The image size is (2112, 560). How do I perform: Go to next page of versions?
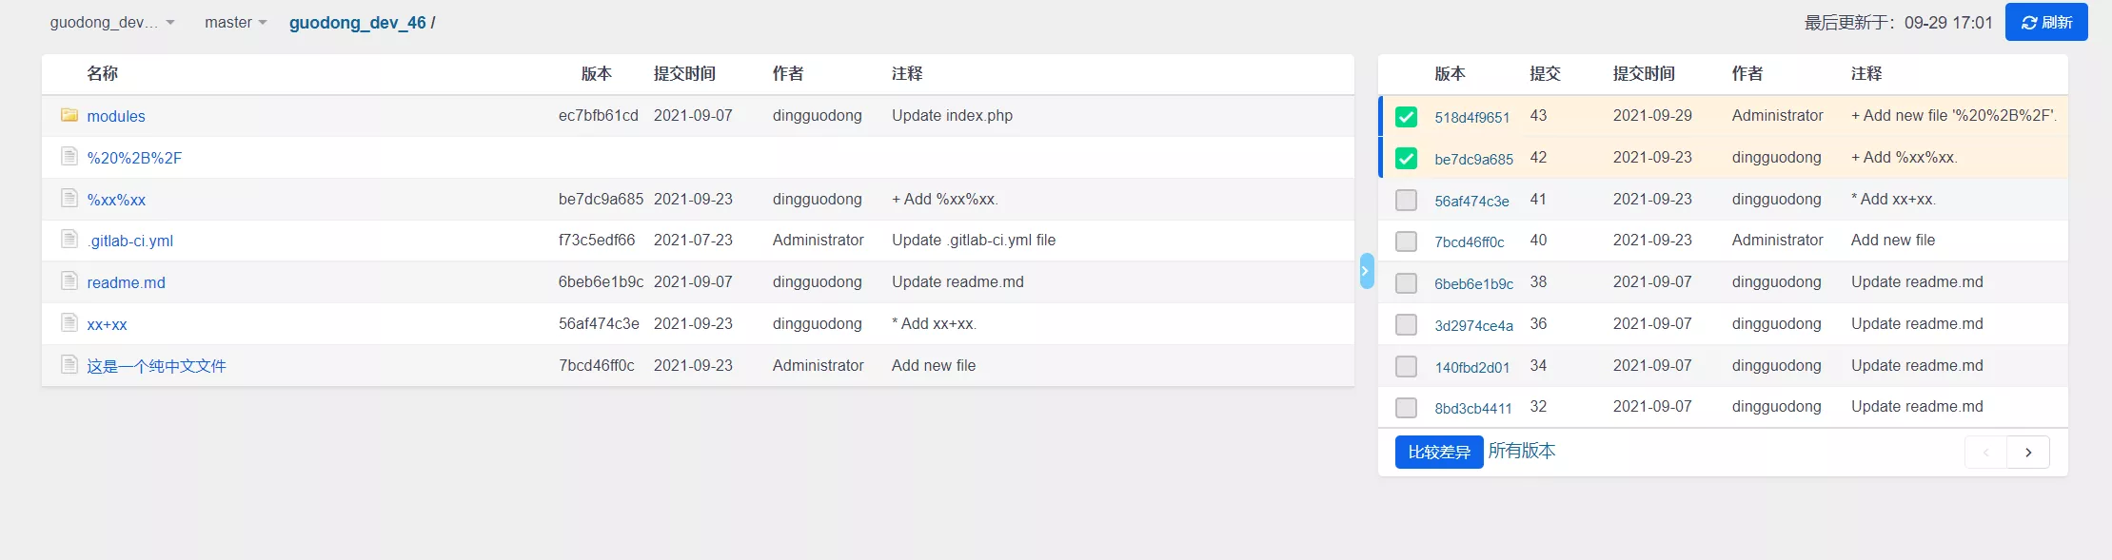[2028, 453]
